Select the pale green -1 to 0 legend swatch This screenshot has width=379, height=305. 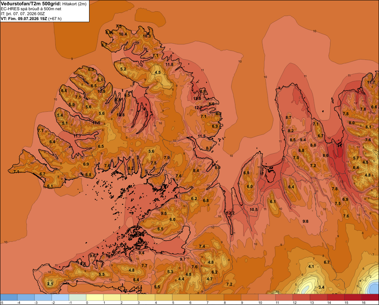[78, 297]
